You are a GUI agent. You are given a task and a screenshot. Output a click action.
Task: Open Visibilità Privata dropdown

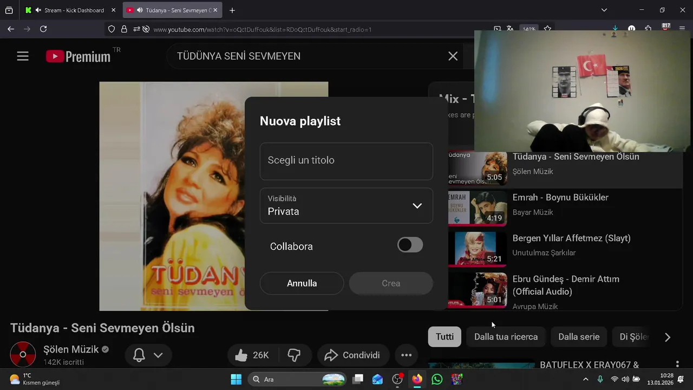click(346, 206)
